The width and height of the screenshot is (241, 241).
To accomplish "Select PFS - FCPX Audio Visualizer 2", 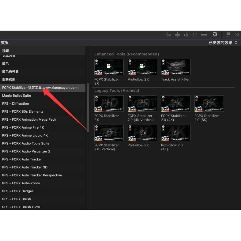I will 43,151.
